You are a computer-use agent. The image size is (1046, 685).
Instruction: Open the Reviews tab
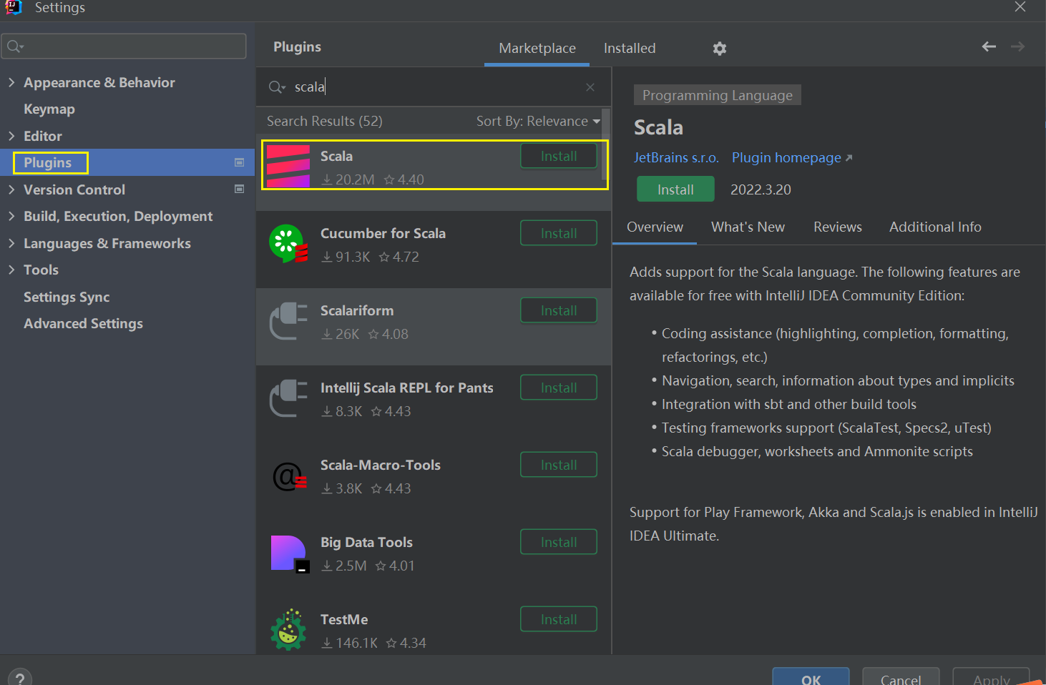coord(838,227)
